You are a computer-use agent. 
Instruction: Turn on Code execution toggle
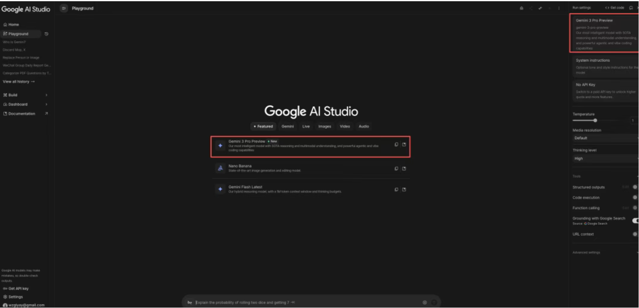coord(635,198)
